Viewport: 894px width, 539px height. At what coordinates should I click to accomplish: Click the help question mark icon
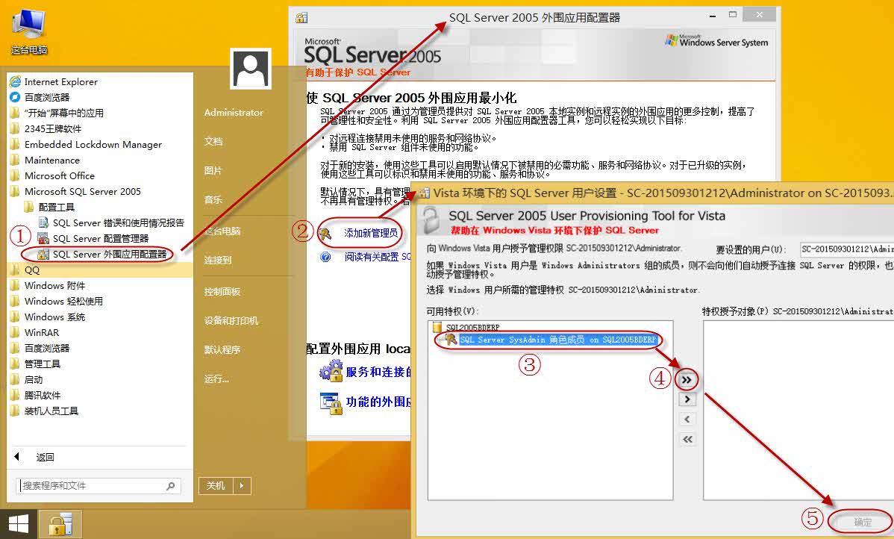[x=325, y=258]
